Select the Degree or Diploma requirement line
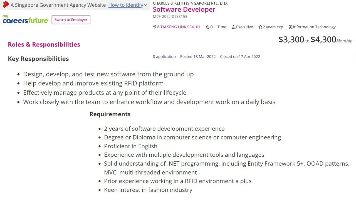Image resolution: width=356 pixels, height=200 pixels. coord(192,137)
